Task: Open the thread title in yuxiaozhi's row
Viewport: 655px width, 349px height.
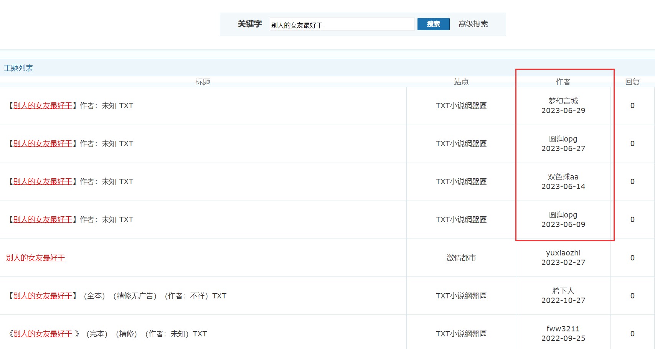Action: 35,258
